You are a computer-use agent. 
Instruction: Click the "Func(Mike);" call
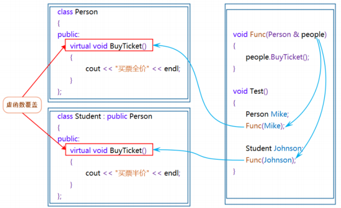[x=265, y=126]
